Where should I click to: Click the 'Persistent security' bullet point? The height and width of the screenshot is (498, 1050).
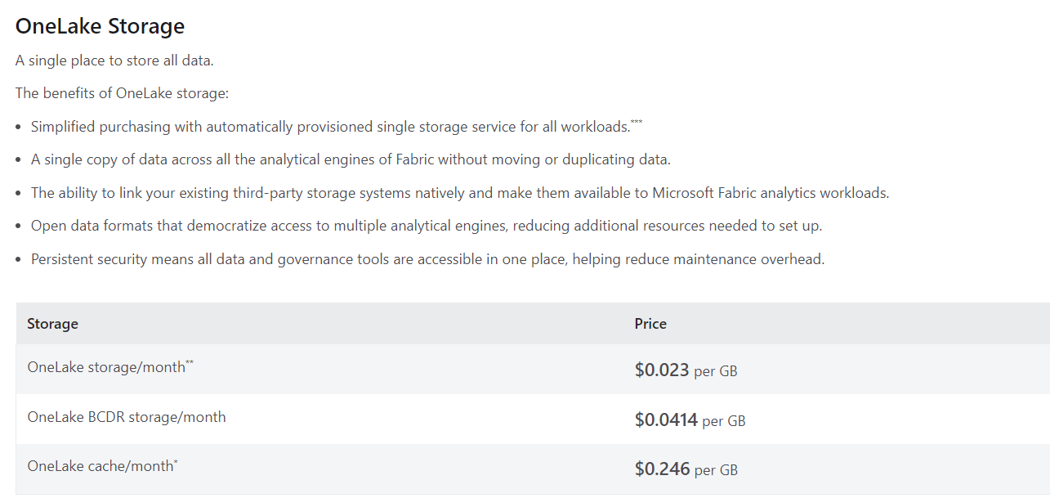point(427,259)
